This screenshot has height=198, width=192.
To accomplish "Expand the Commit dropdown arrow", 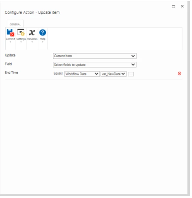I will [10, 42].
